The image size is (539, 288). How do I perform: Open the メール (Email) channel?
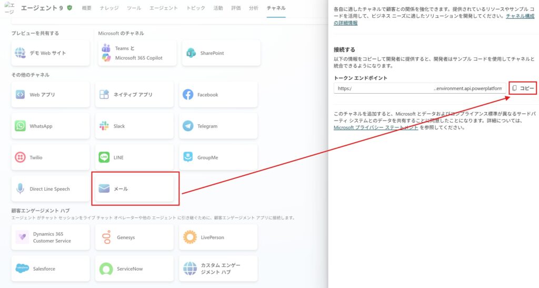(134, 188)
